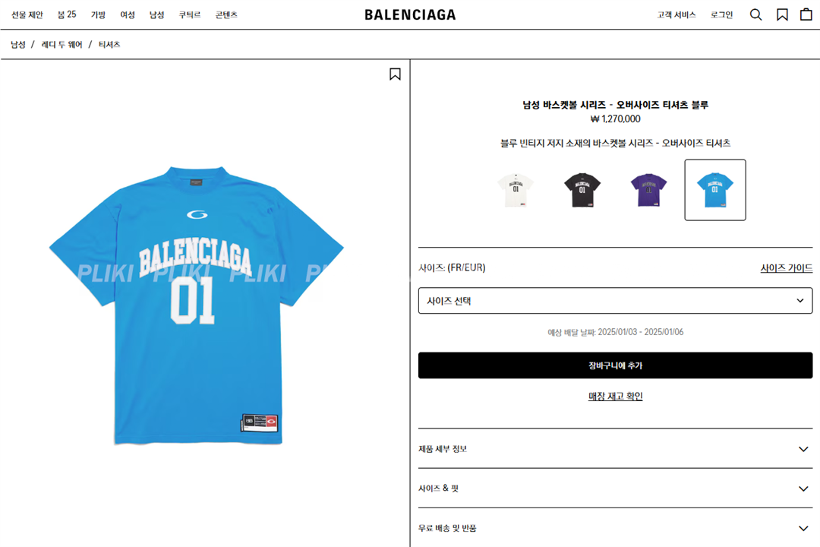The width and height of the screenshot is (820, 547).
Task: Expand the 제품 세부 정보 section
Action: (615, 448)
